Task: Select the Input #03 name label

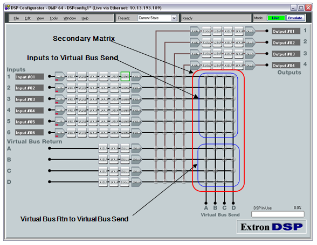Action: tap(30, 99)
